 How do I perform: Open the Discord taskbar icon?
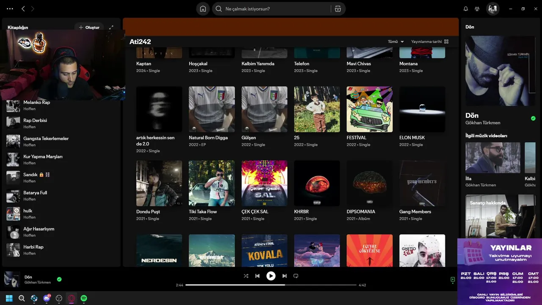tap(47, 298)
